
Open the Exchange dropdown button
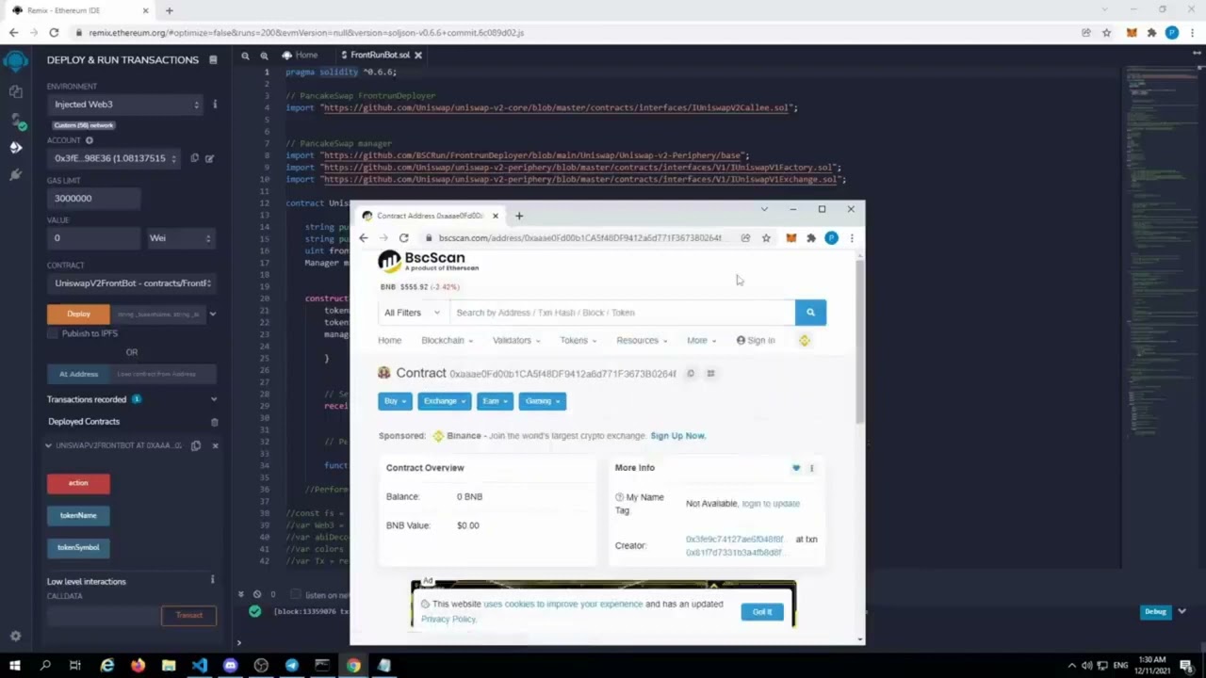click(x=444, y=401)
